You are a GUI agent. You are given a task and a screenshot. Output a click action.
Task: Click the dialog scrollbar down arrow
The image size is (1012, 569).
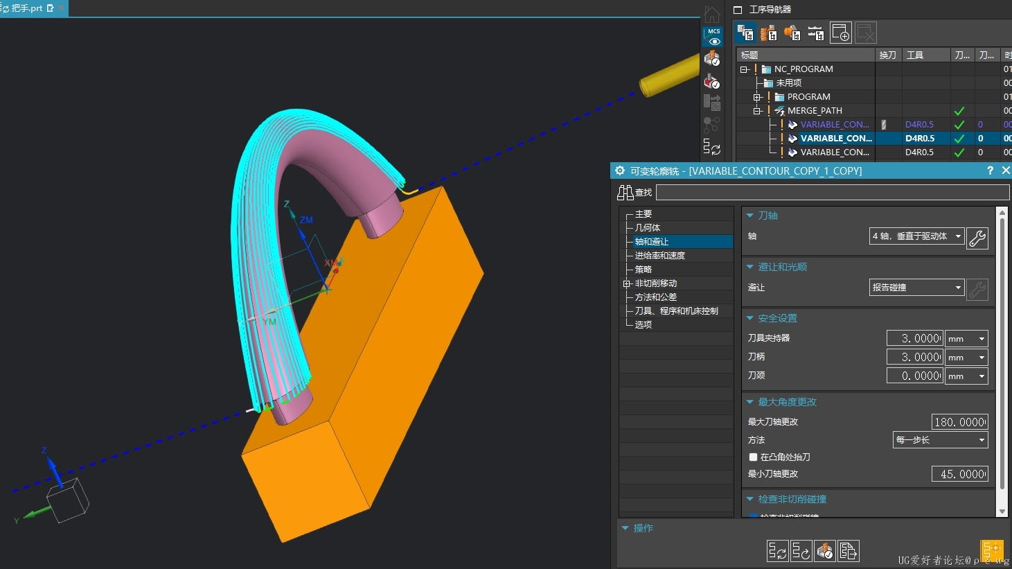pyautogui.click(x=1002, y=511)
